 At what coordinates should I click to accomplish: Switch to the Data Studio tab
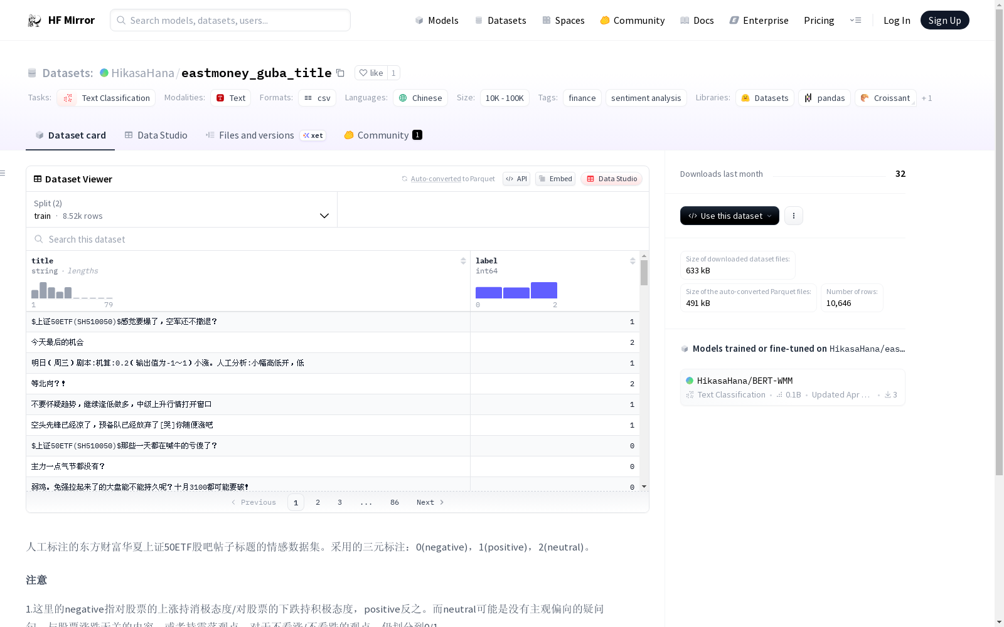156,135
